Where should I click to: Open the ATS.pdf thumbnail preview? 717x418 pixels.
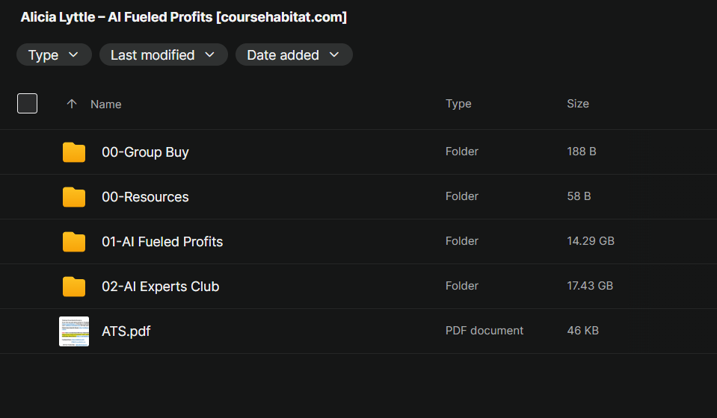(74, 331)
